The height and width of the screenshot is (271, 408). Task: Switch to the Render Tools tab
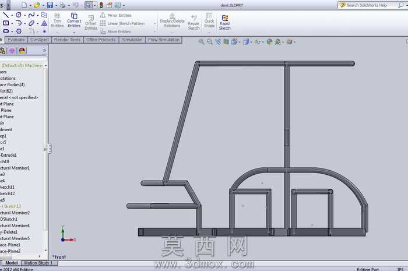pyautogui.click(x=67, y=40)
